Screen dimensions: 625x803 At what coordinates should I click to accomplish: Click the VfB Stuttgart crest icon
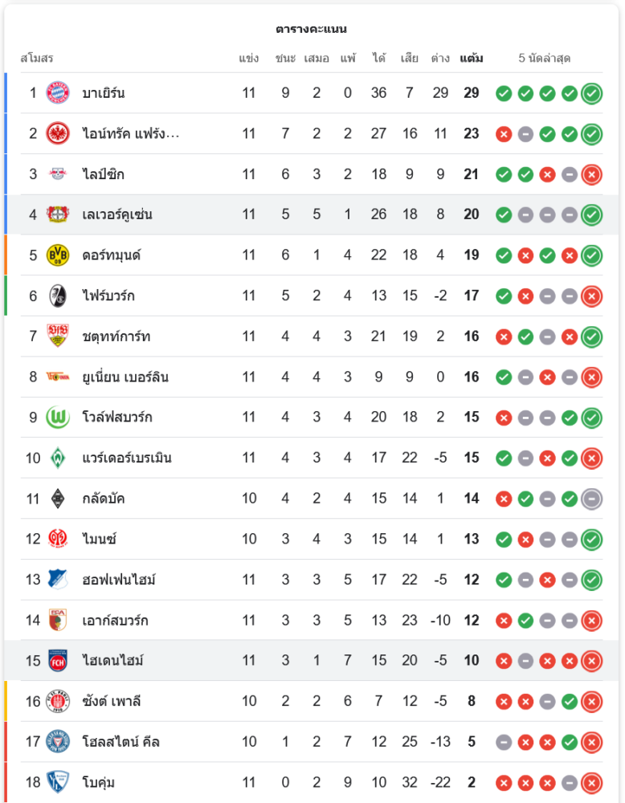(58, 336)
